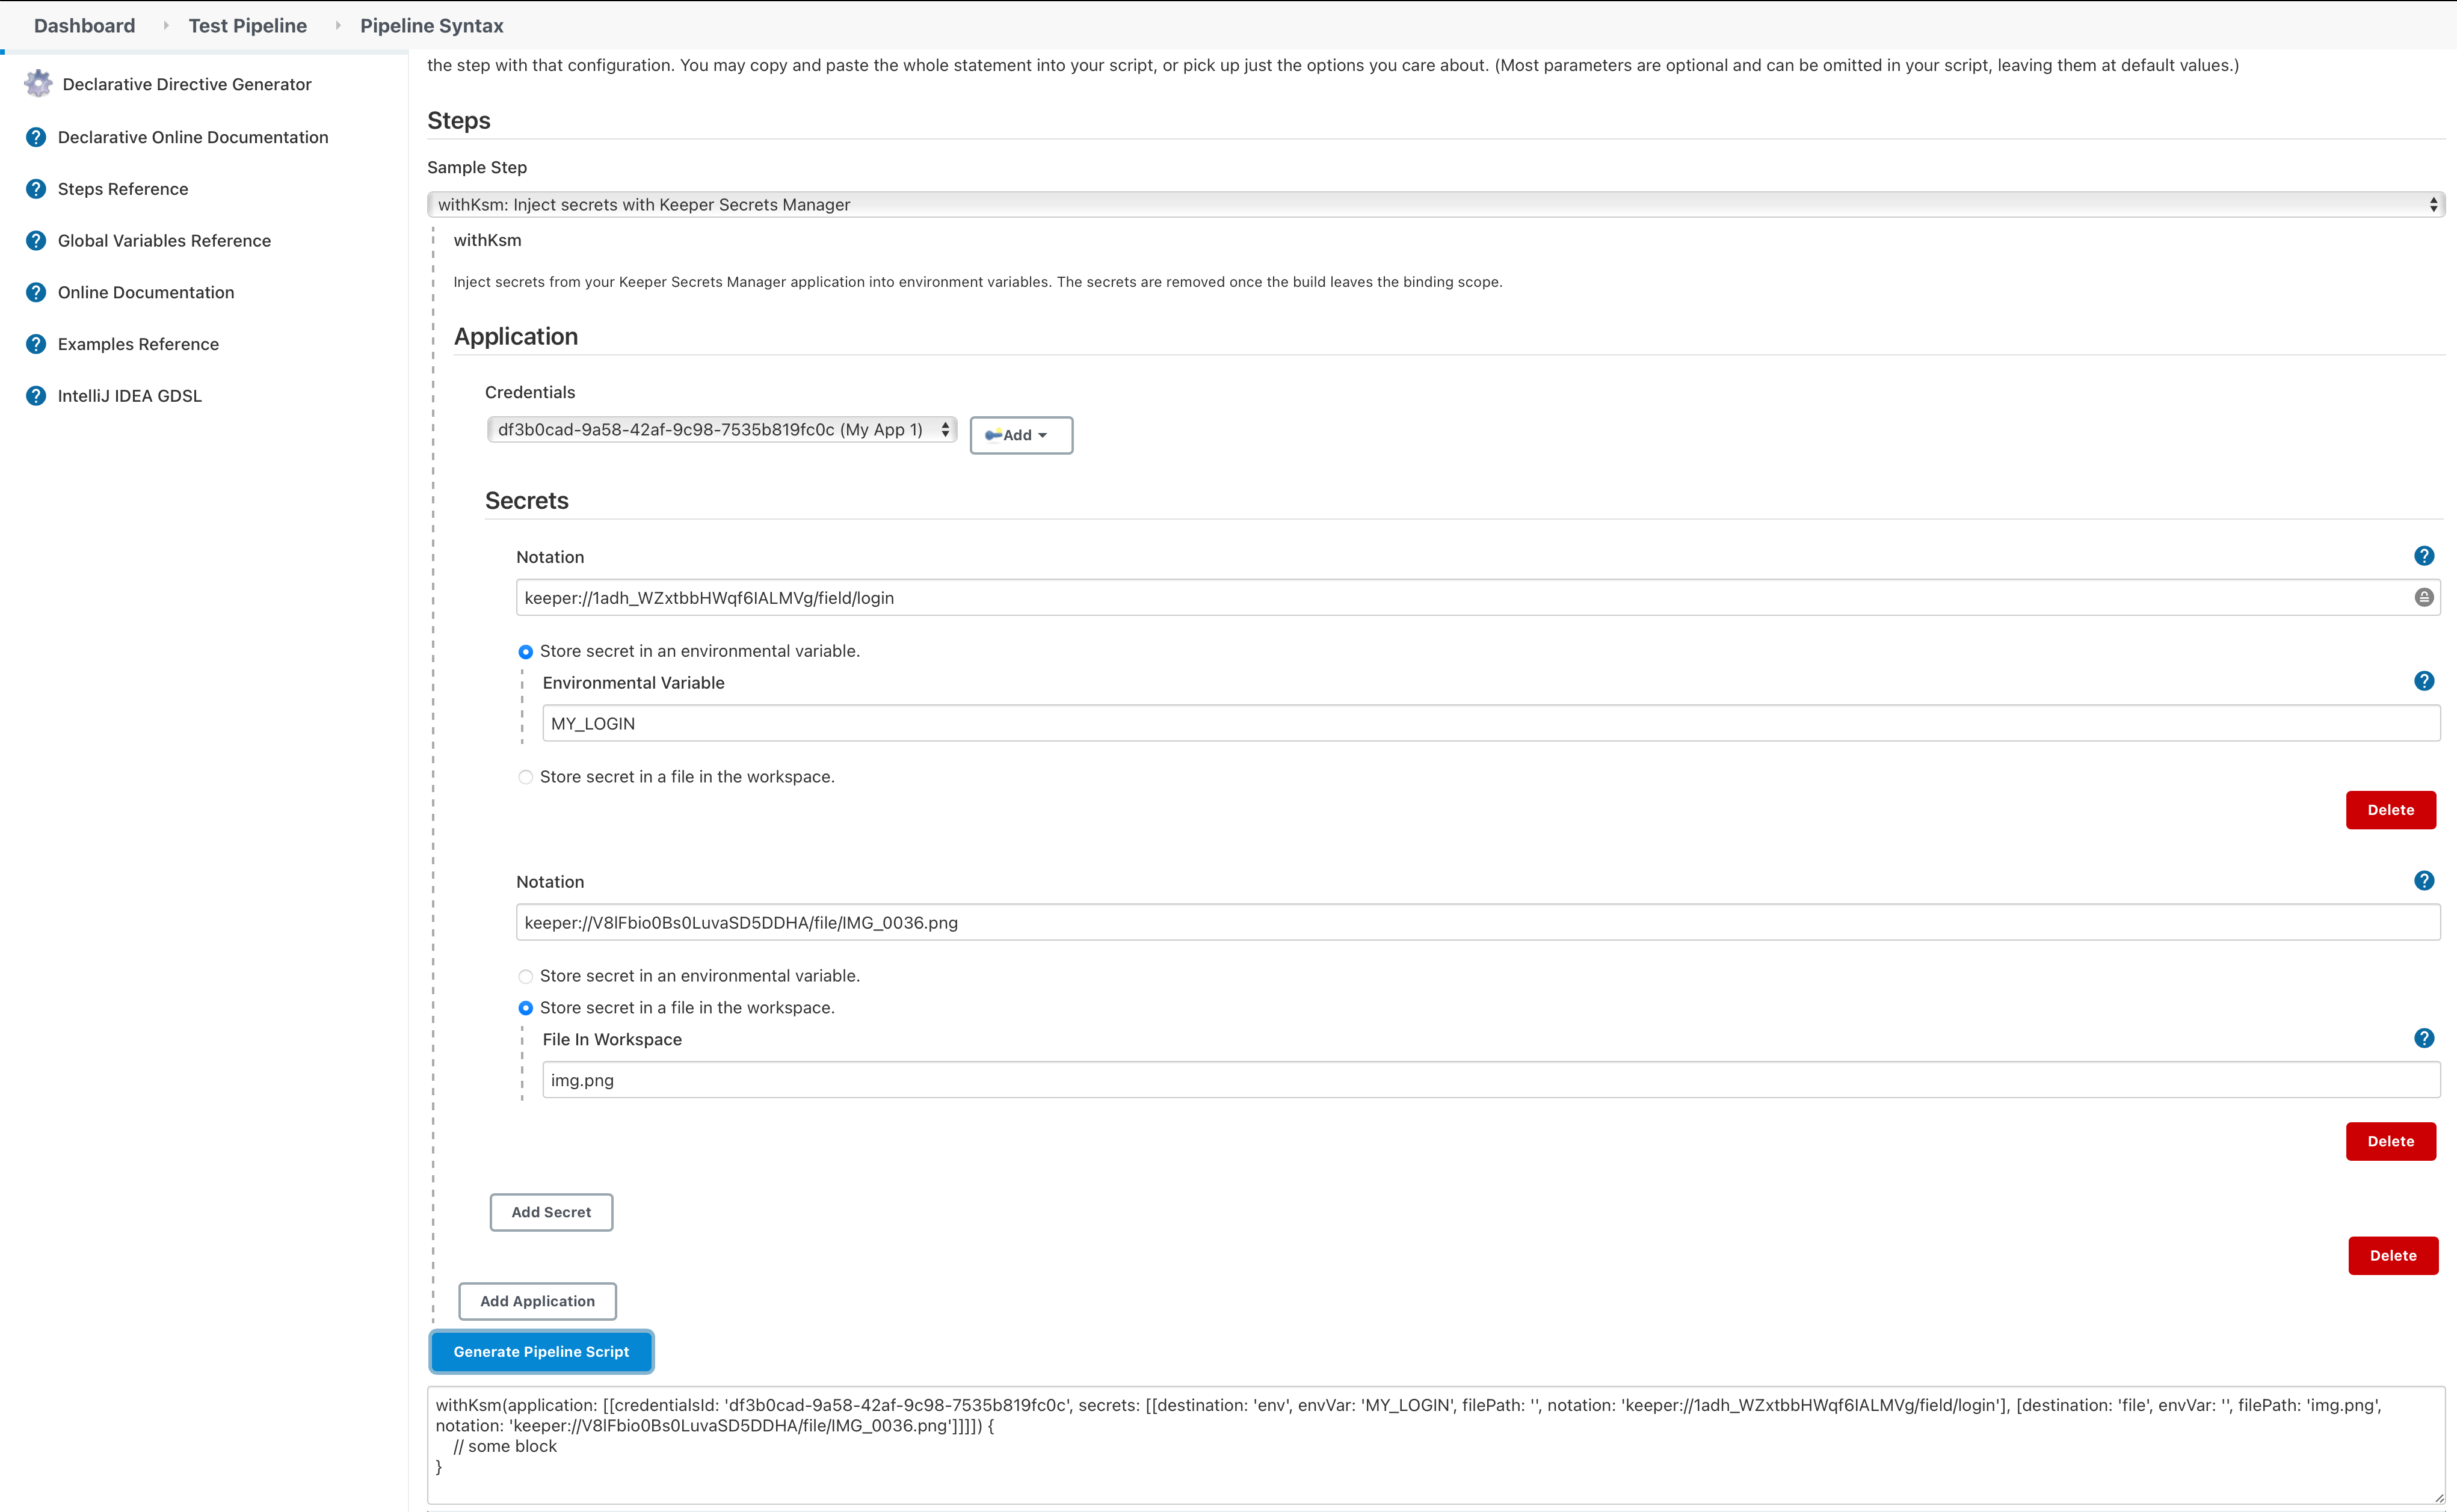Image resolution: width=2457 pixels, height=1512 pixels.
Task: Click the Global Variables Reference question icon
Action: click(36, 241)
